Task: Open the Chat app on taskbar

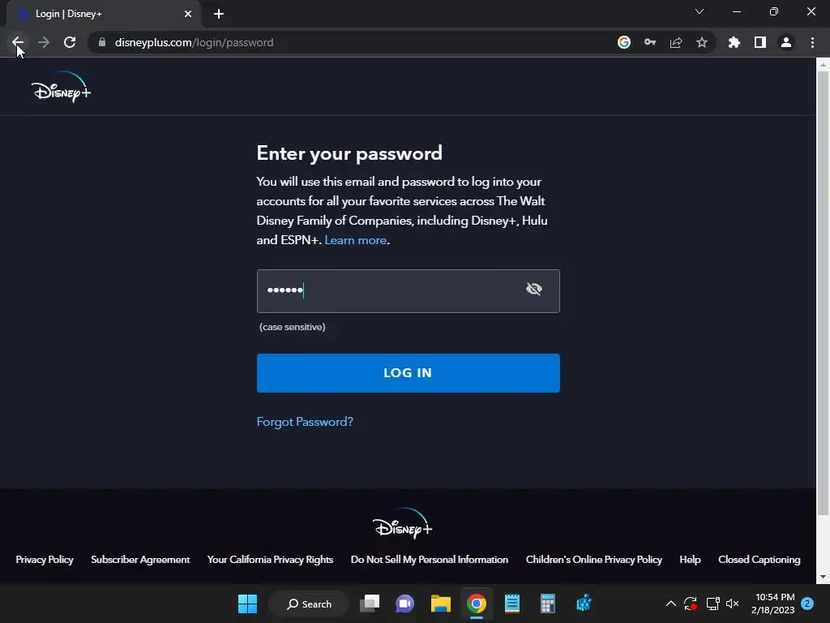Action: (405, 604)
